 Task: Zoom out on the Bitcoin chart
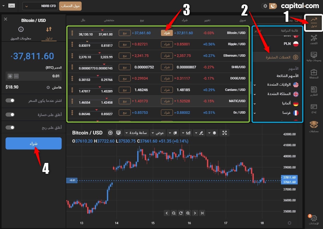(174, 213)
